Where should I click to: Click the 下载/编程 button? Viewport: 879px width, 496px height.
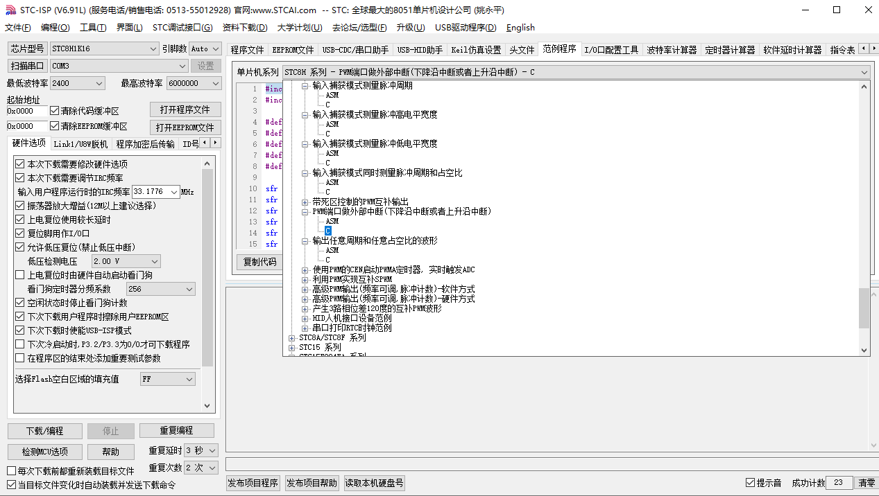45,431
